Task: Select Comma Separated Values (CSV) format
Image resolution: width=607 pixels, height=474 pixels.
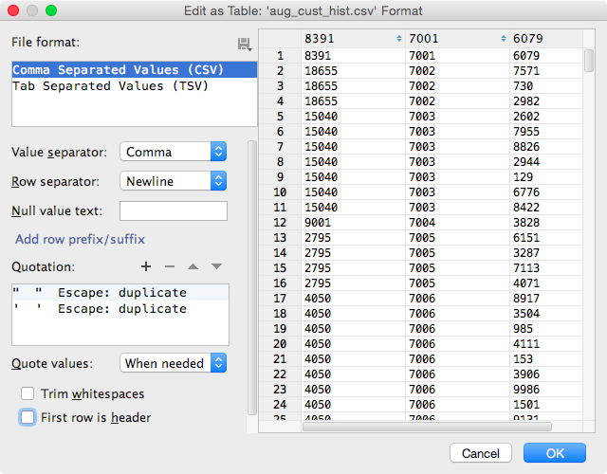Action: pyautogui.click(x=135, y=69)
